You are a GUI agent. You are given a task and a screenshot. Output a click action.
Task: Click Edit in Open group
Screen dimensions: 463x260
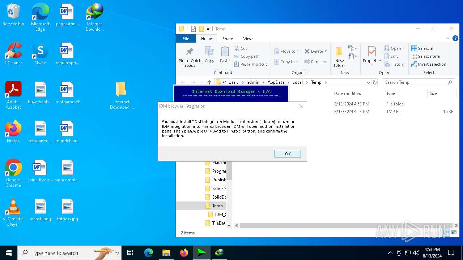click(x=391, y=56)
